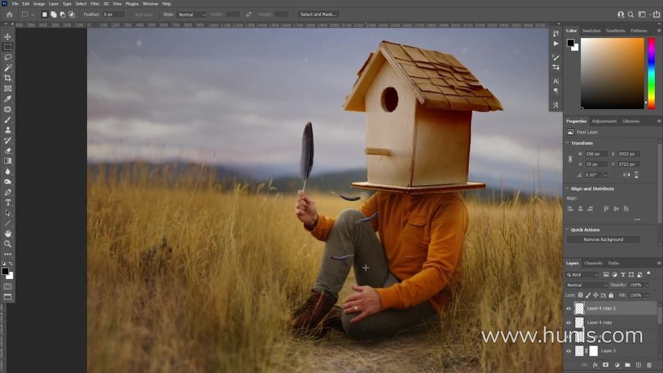Flip the layer horizontally in Properties

(626, 175)
